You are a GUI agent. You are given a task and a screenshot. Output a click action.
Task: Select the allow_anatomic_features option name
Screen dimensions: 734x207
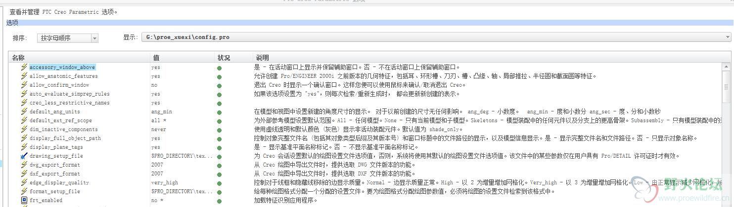[x=63, y=76]
